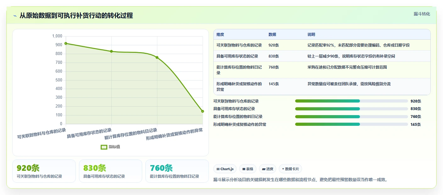Click the chart data point at 830
The image size is (443, 195).
point(111,51)
